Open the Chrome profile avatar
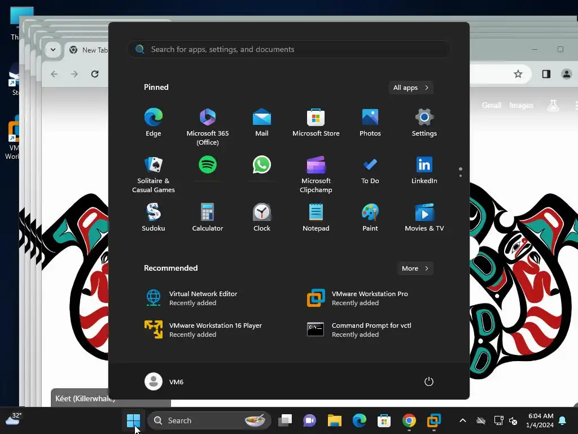The height and width of the screenshot is (434, 578). 567,74
